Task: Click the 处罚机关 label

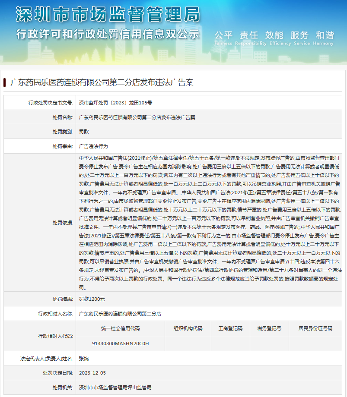Action: (63, 388)
